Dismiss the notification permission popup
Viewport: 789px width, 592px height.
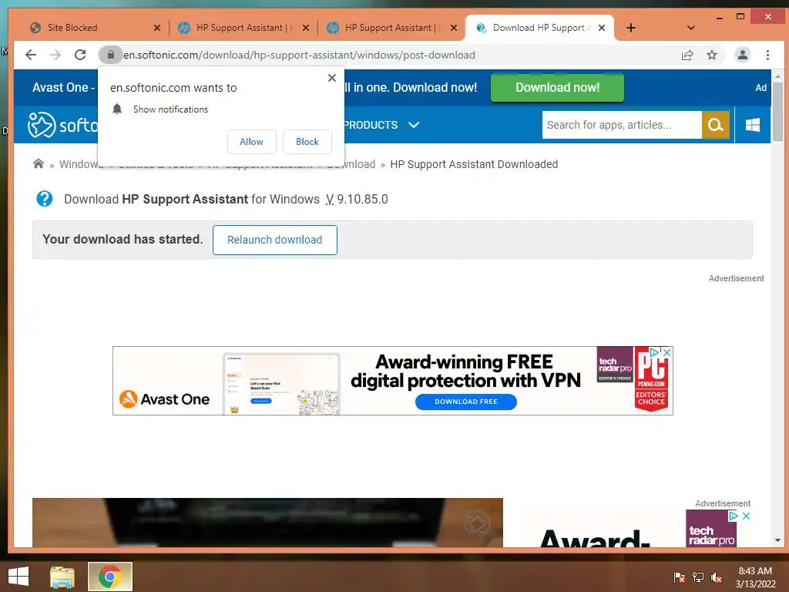331,78
